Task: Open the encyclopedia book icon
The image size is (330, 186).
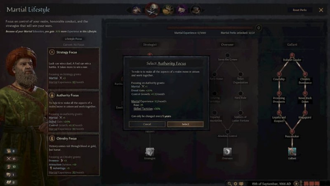Action: pyautogui.click(x=241, y=184)
